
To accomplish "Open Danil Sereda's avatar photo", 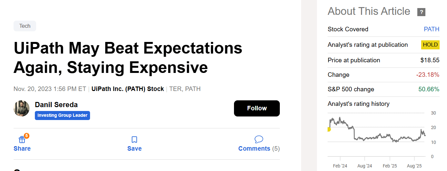I will coord(22,108).
